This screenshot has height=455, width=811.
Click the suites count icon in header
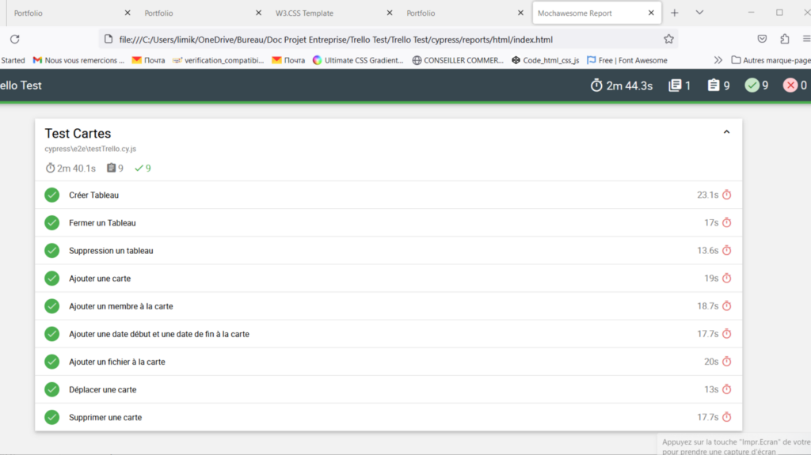point(675,85)
